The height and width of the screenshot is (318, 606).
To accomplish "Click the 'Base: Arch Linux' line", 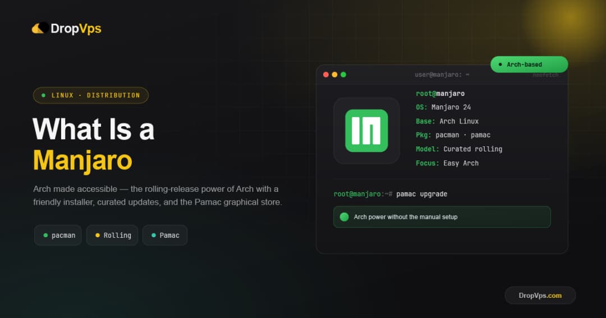I will coord(447,121).
